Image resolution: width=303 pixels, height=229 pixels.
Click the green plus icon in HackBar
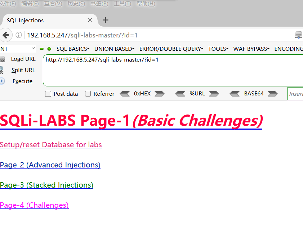pyautogui.click(x=49, y=49)
